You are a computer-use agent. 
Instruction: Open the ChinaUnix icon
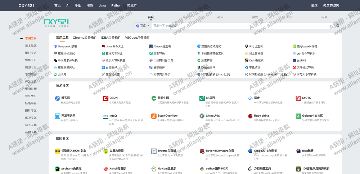point(202,116)
